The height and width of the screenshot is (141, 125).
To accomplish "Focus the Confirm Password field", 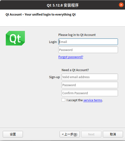I will pos(90,93).
